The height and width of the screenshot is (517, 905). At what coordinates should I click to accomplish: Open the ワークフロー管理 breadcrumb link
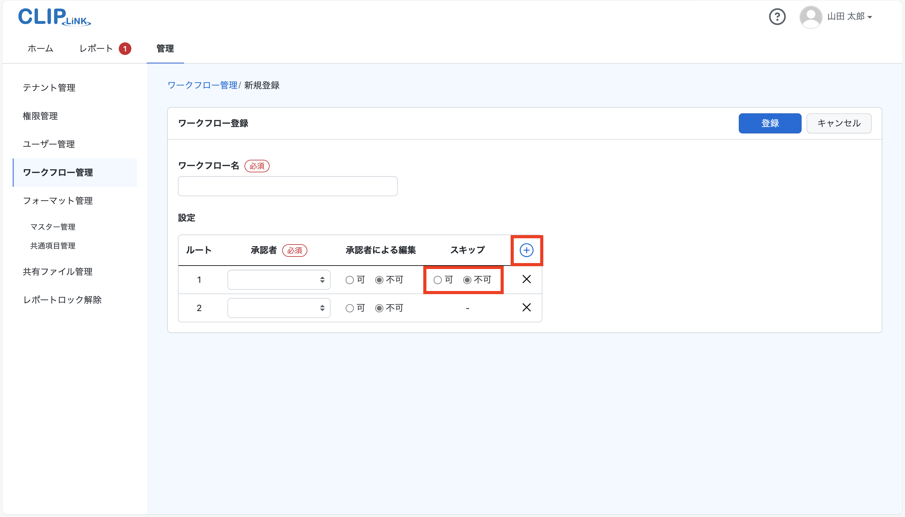202,85
